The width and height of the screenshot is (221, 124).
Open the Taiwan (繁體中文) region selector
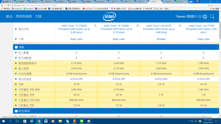tap(188, 17)
